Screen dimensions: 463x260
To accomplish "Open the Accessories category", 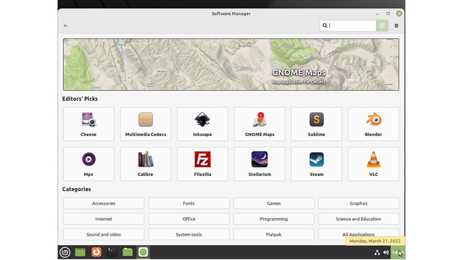I will [104, 203].
